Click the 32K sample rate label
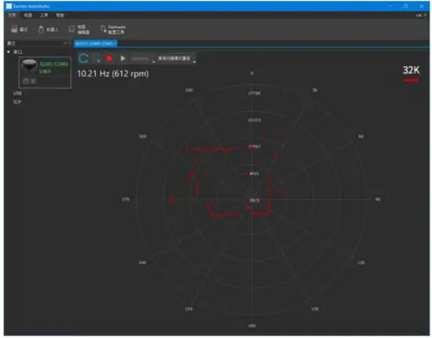This screenshot has width=432, height=338. (411, 70)
